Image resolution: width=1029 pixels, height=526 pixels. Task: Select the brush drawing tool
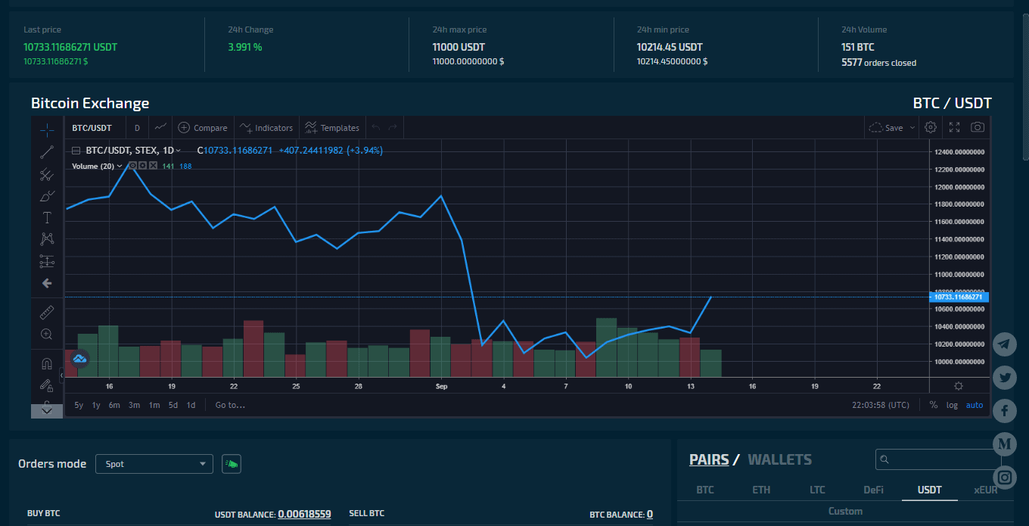[47, 196]
